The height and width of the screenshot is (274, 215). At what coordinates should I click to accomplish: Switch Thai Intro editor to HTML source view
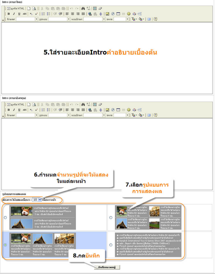pyautogui.click(x=16, y=8)
